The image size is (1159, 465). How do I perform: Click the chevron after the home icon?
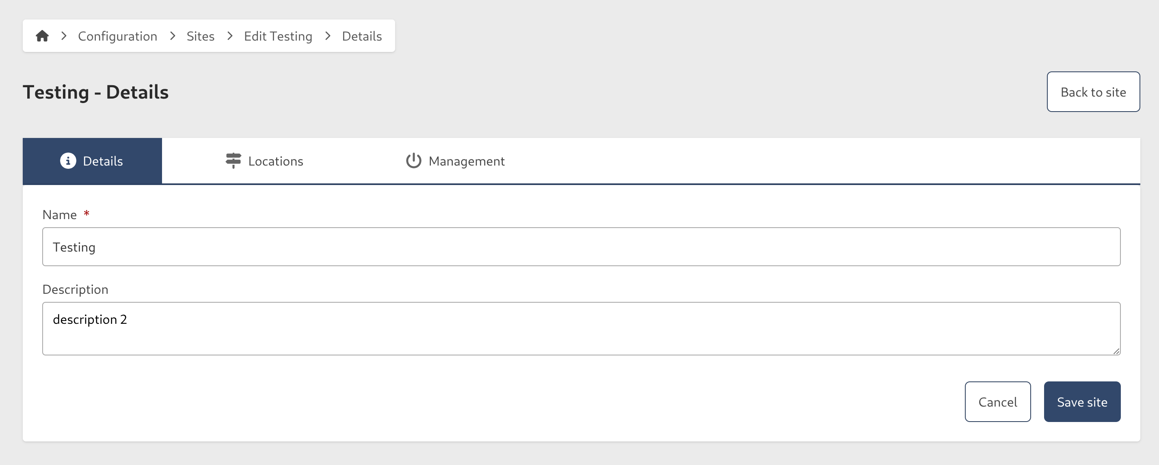click(63, 36)
